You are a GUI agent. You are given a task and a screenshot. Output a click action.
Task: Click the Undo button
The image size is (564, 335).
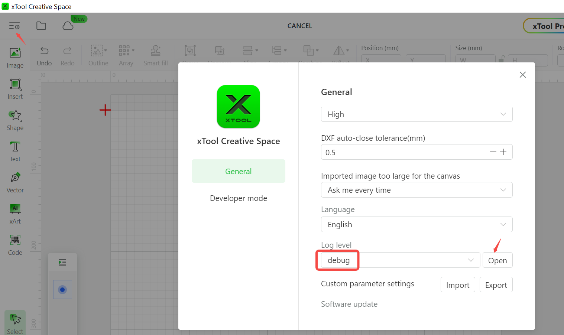tap(44, 56)
